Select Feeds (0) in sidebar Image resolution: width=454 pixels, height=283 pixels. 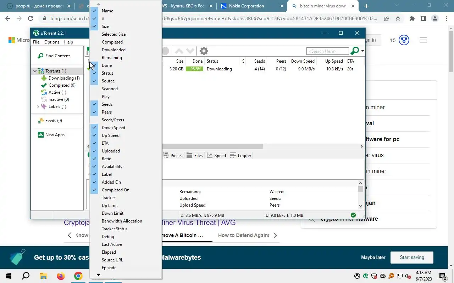(x=50, y=121)
